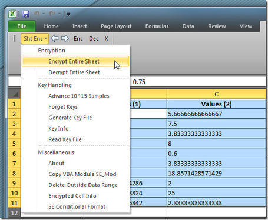Switch to the View tab

[x=246, y=26]
